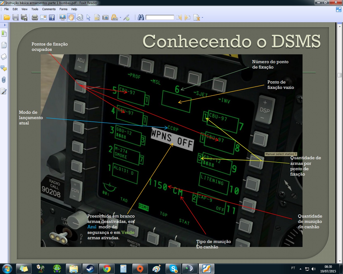Open the Tools menu
The width and height of the screenshot is (343, 274).
click(x=35, y=9)
